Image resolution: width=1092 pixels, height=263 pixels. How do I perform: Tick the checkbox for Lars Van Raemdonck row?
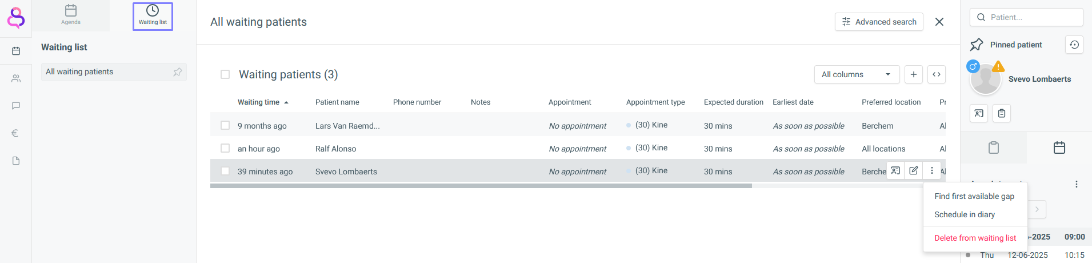pyautogui.click(x=225, y=125)
